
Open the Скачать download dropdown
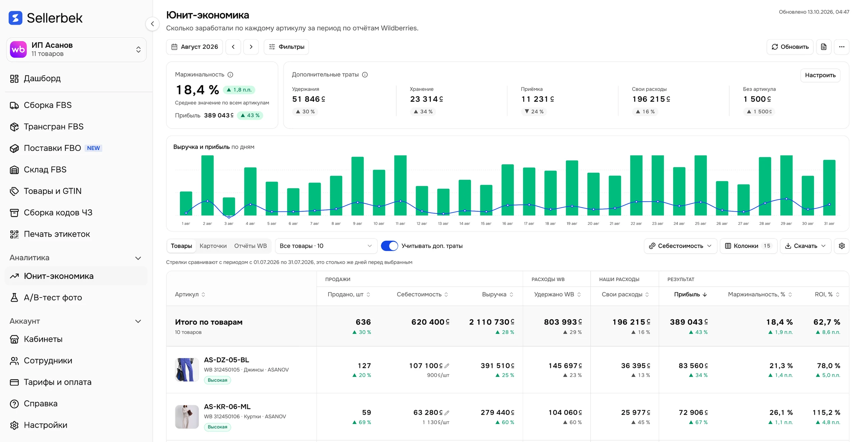[805, 246]
